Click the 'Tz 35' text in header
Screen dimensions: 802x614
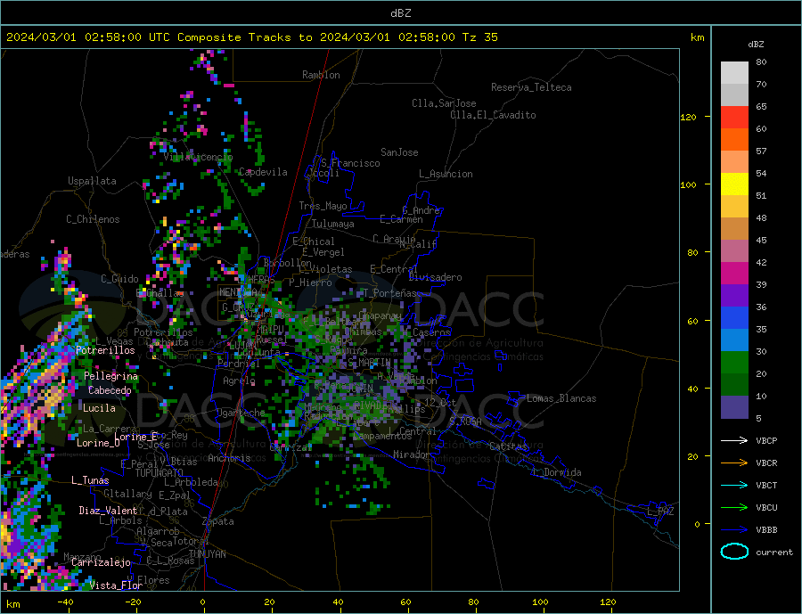coord(479,37)
